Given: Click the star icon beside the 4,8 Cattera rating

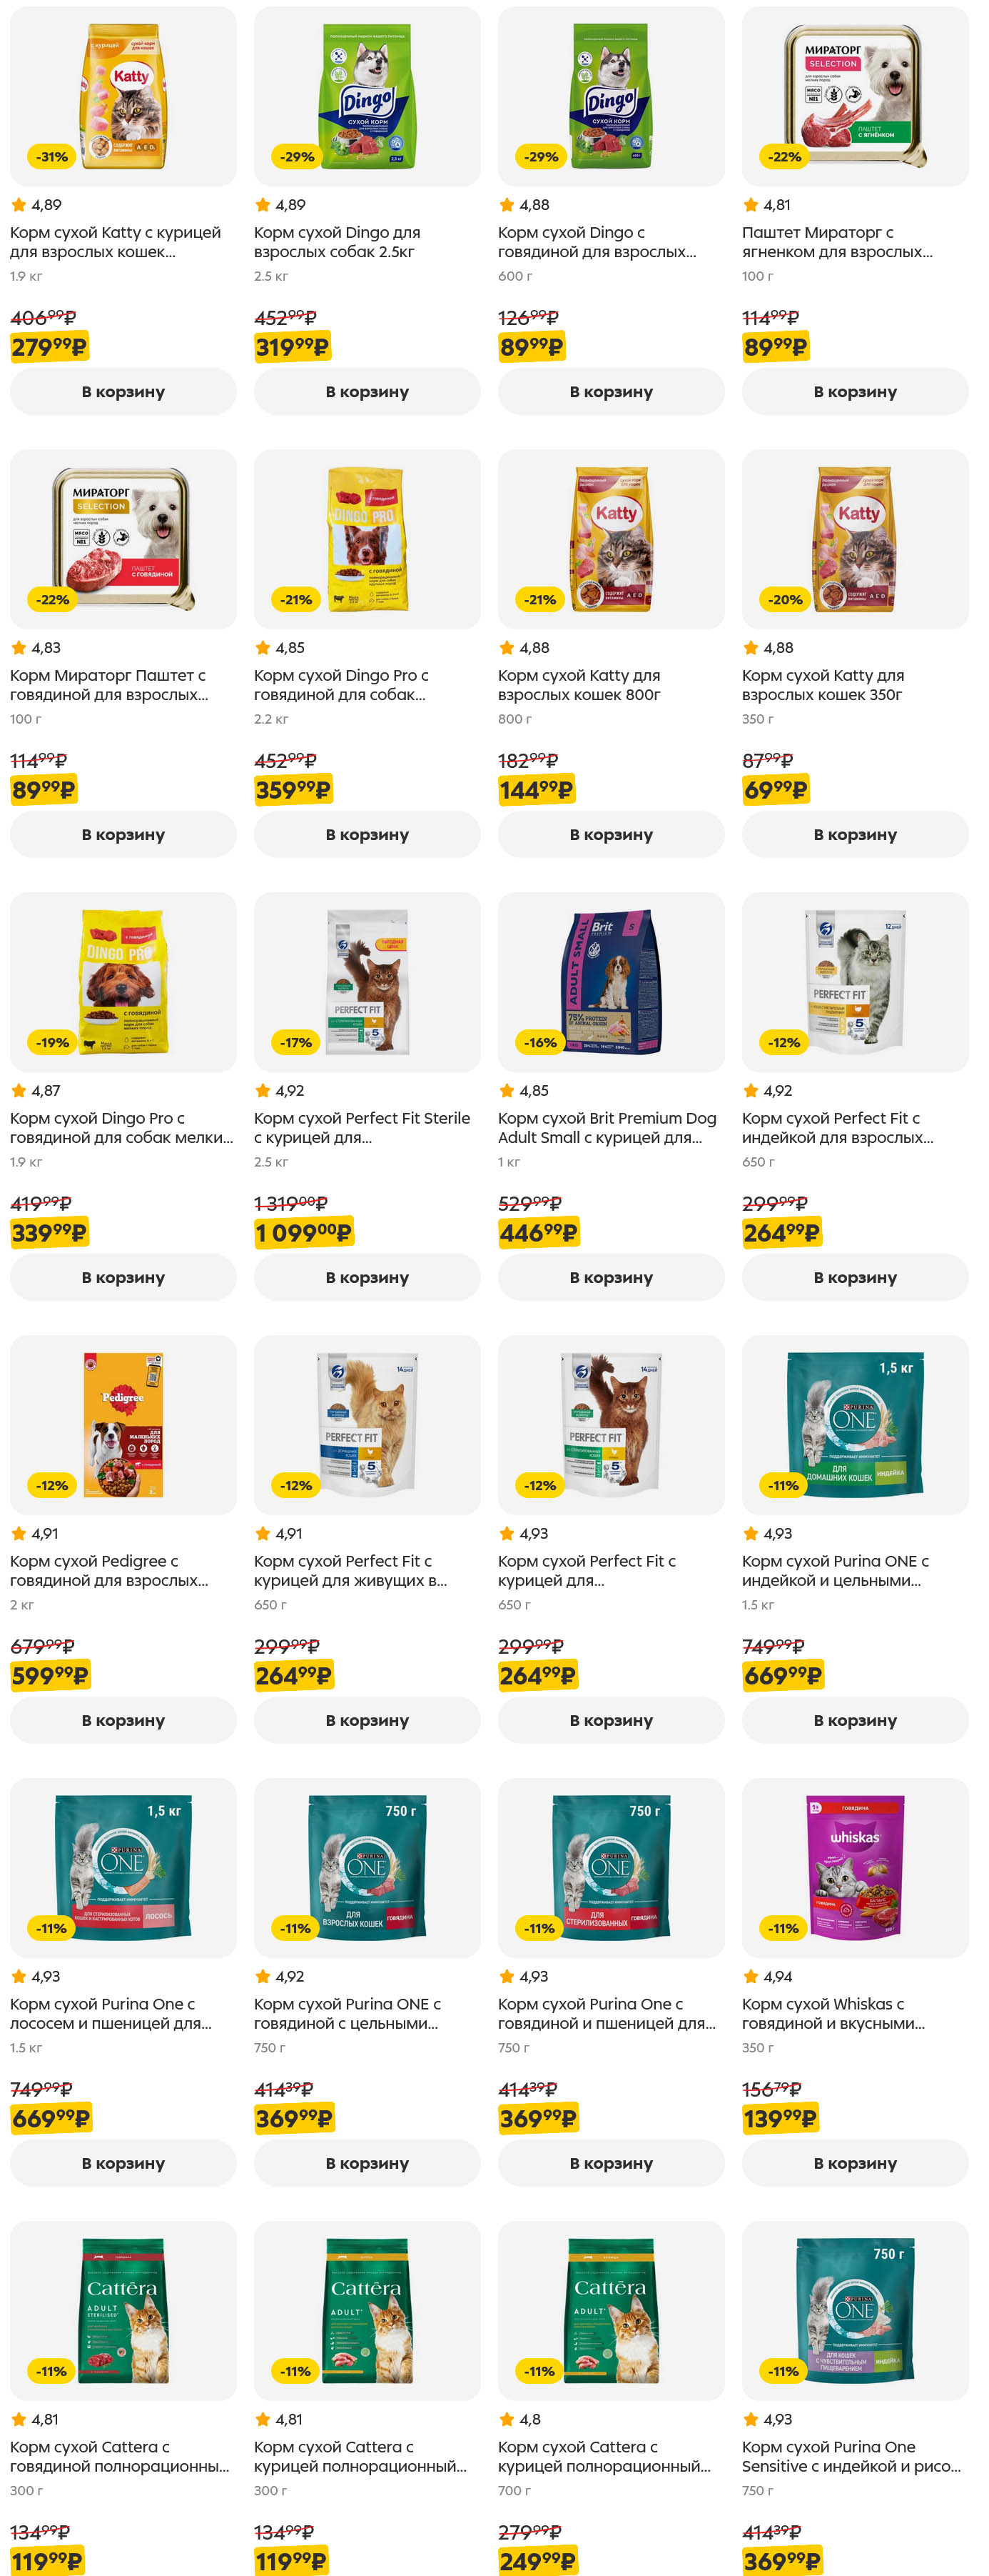Looking at the screenshot, I should pos(507,2419).
